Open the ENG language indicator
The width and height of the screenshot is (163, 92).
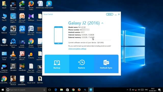(x=146, y=90)
